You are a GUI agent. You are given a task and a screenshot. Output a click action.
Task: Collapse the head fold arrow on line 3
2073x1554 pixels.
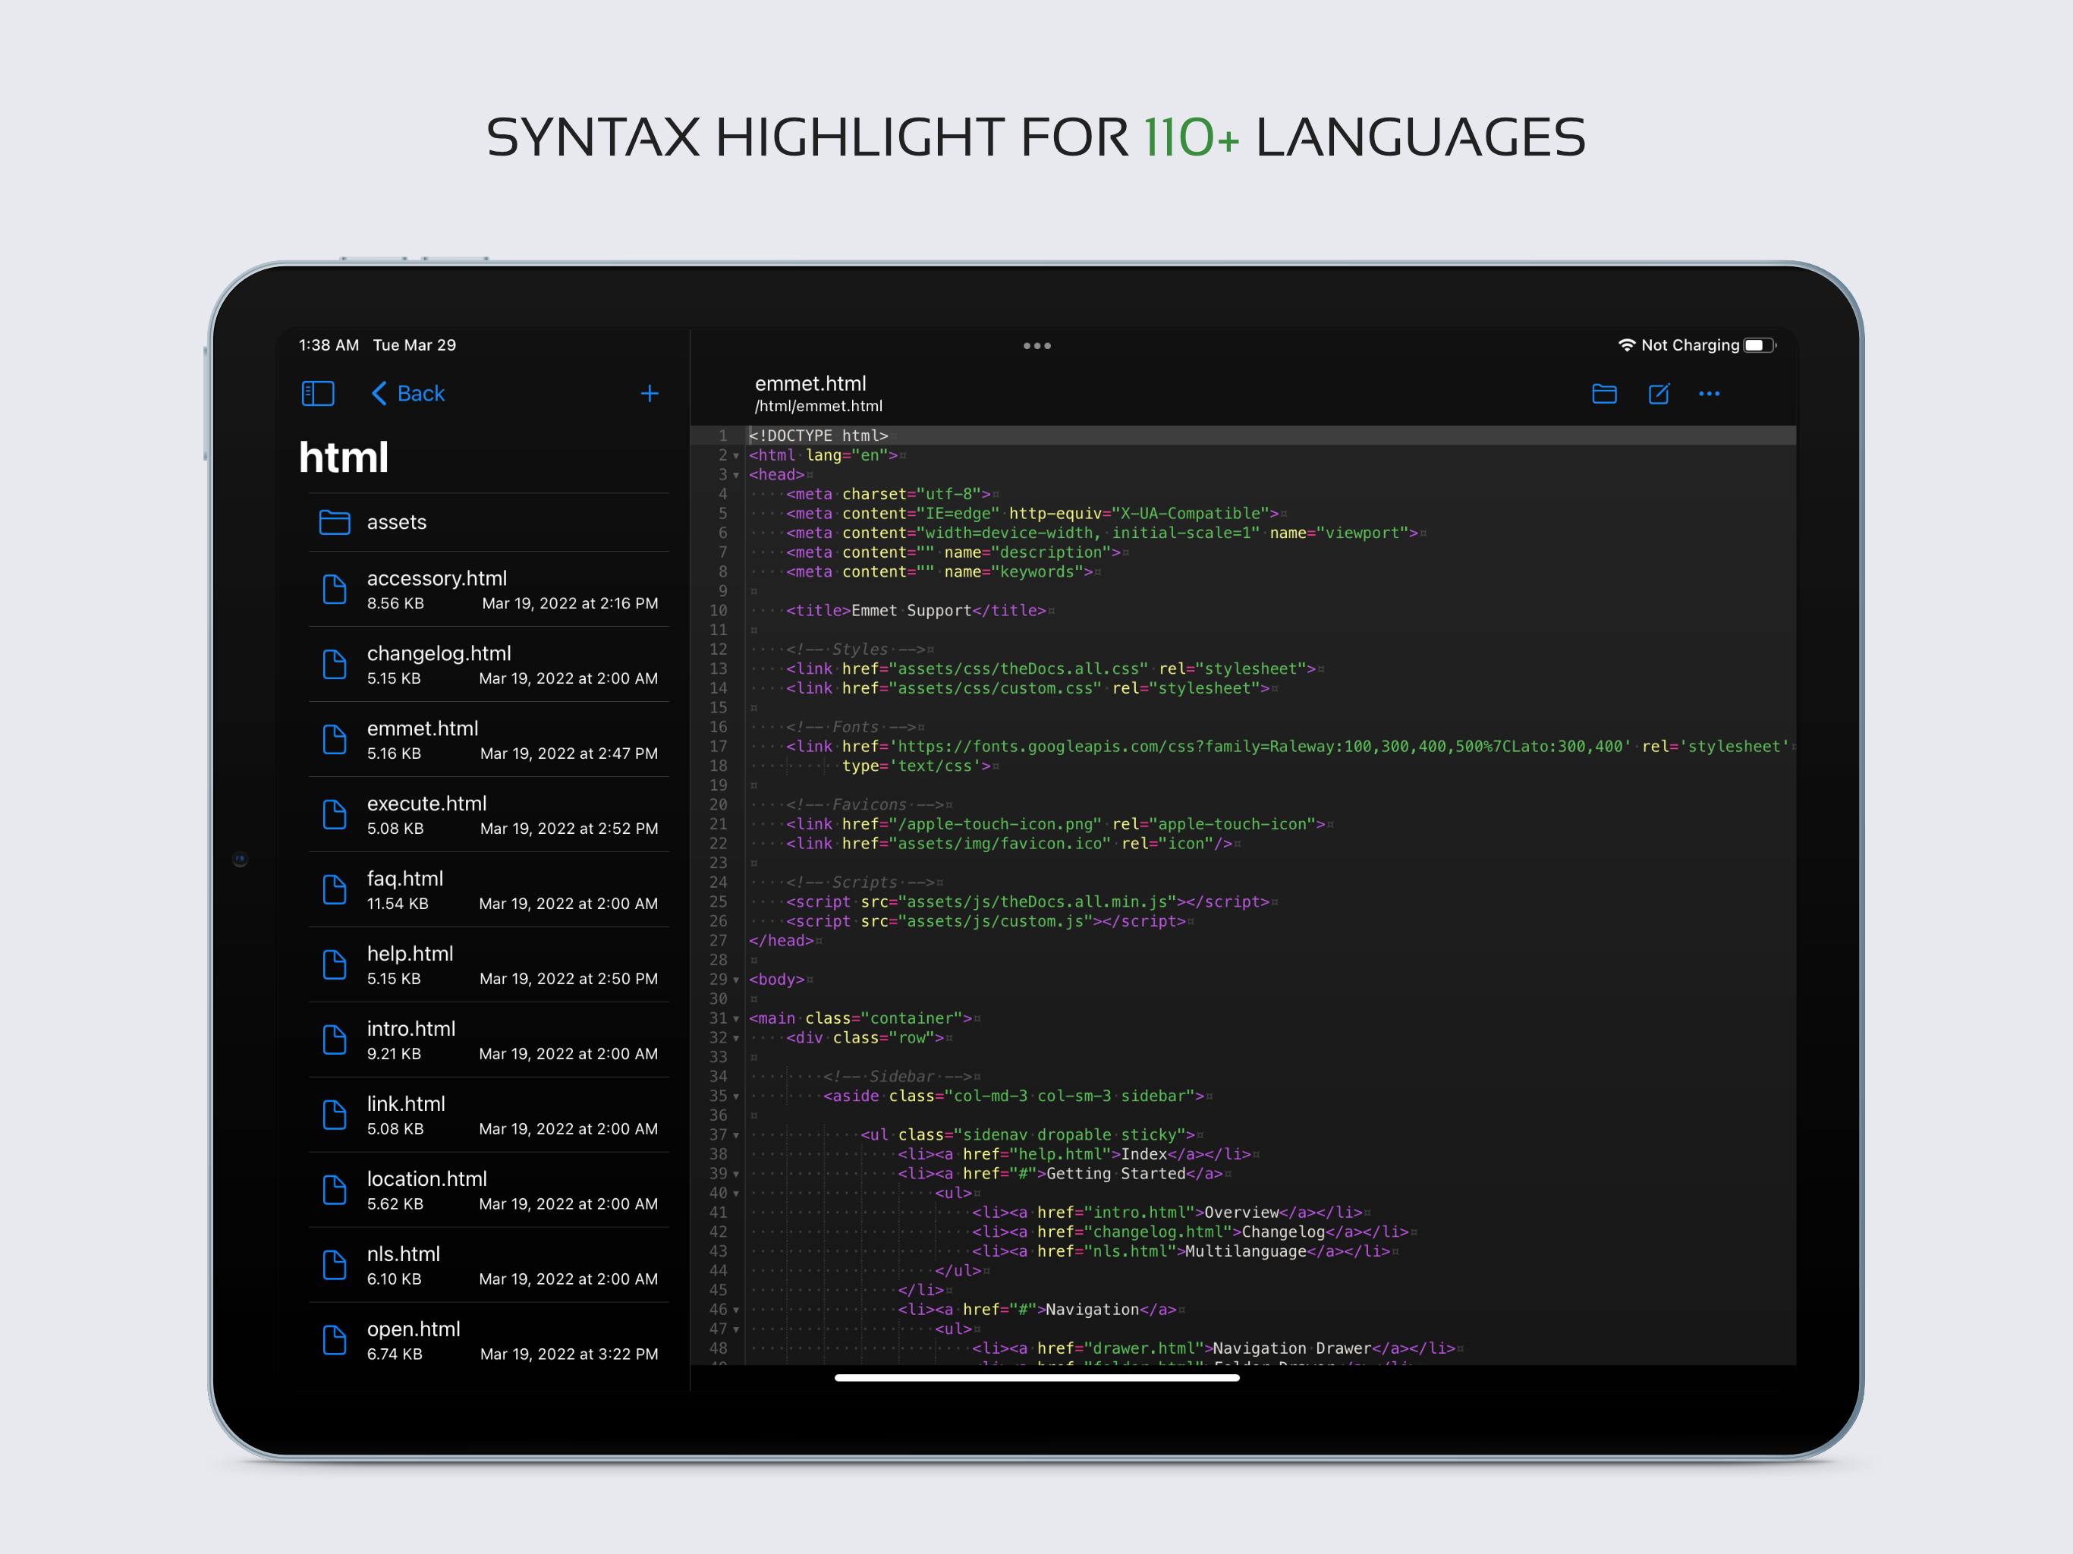coord(736,476)
